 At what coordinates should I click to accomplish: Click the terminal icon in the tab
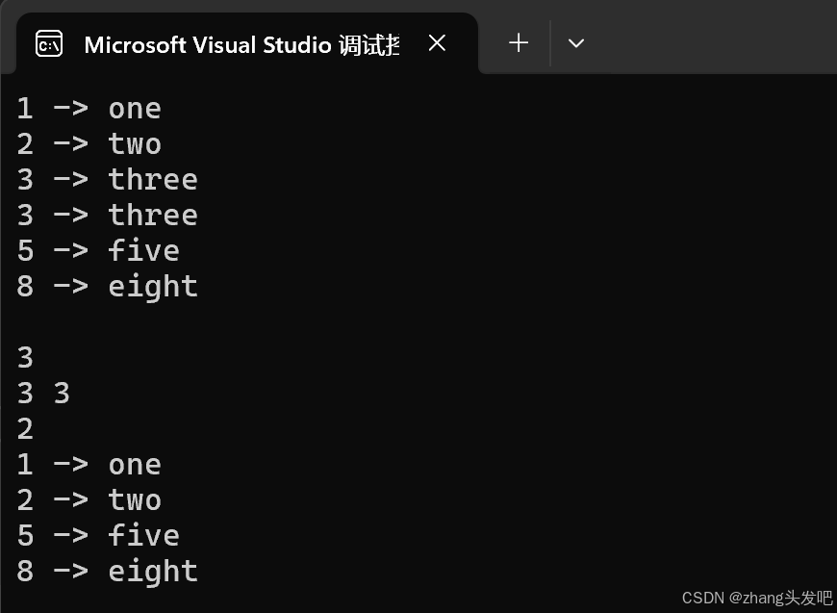(x=49, y=44)
